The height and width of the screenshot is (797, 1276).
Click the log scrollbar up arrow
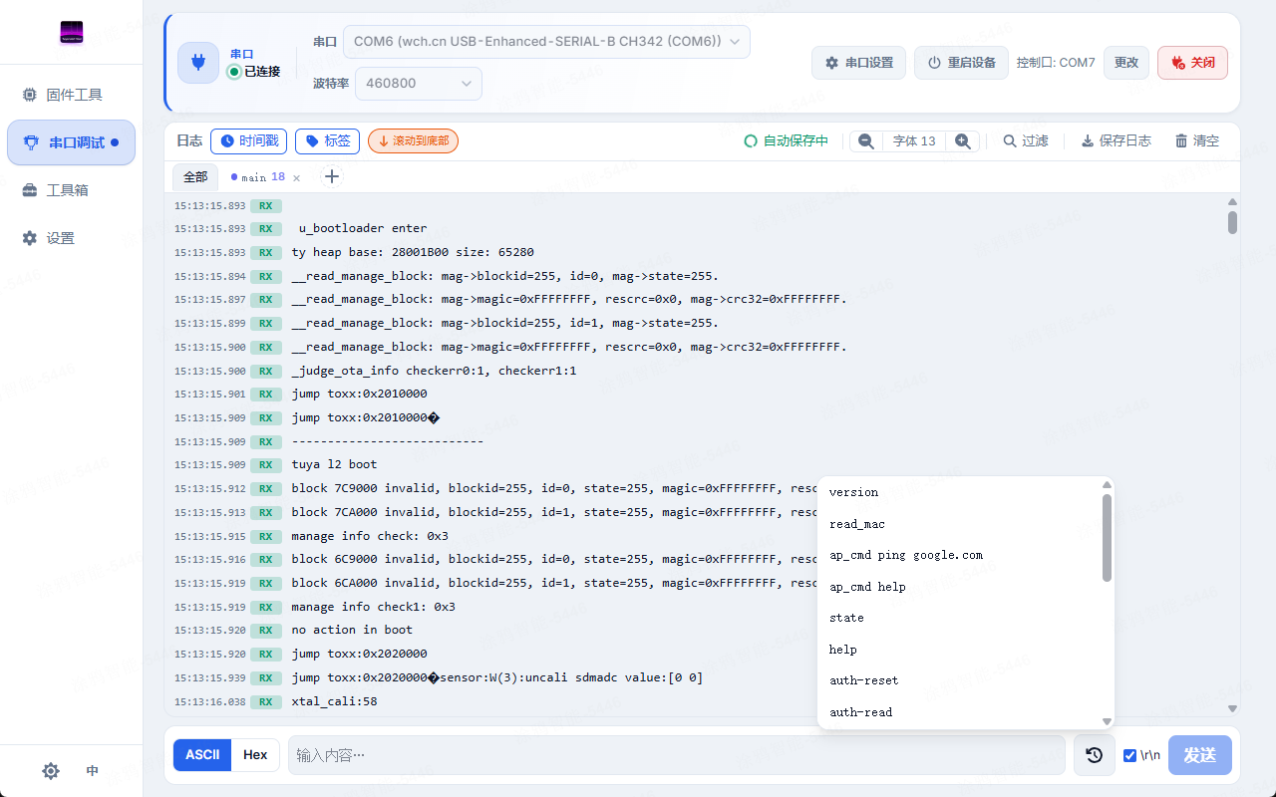[1233, 202]
